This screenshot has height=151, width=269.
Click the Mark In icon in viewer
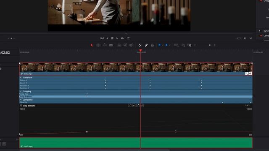point(245,38)
